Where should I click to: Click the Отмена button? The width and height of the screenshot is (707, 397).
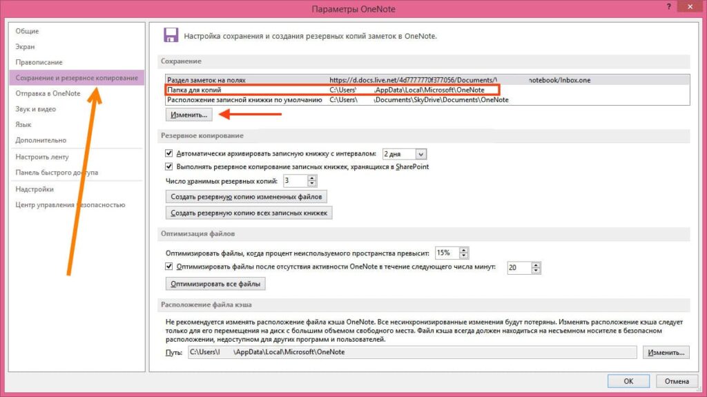[x=677, y=381]
